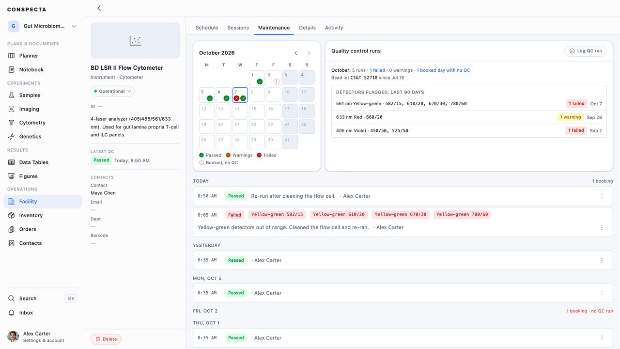Select October 2 on calendar
620x349 pixels.
(x=273, y=78)
